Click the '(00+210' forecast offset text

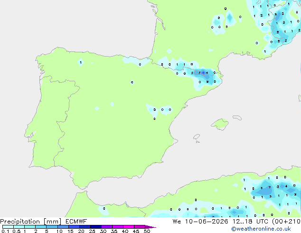(286, 222)
